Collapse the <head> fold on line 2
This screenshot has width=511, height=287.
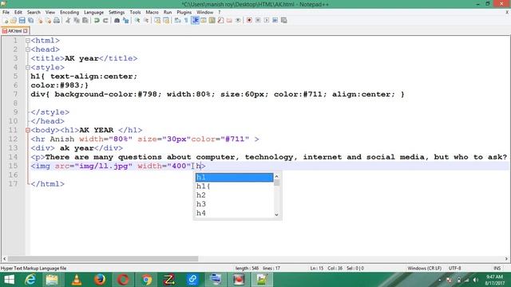[28, 49]
